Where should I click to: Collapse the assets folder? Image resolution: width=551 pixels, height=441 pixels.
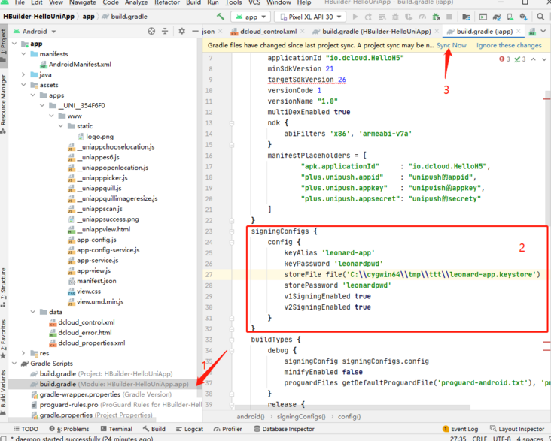click(x=23, y=85)
